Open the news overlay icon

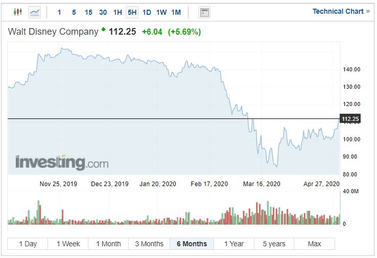204,12
